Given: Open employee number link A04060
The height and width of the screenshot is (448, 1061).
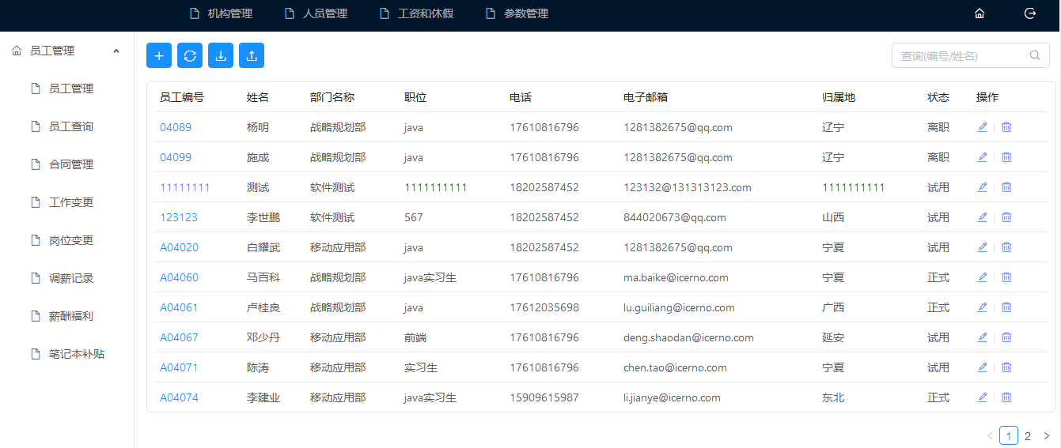Looking at the screenshot, I should coord(180,277).
